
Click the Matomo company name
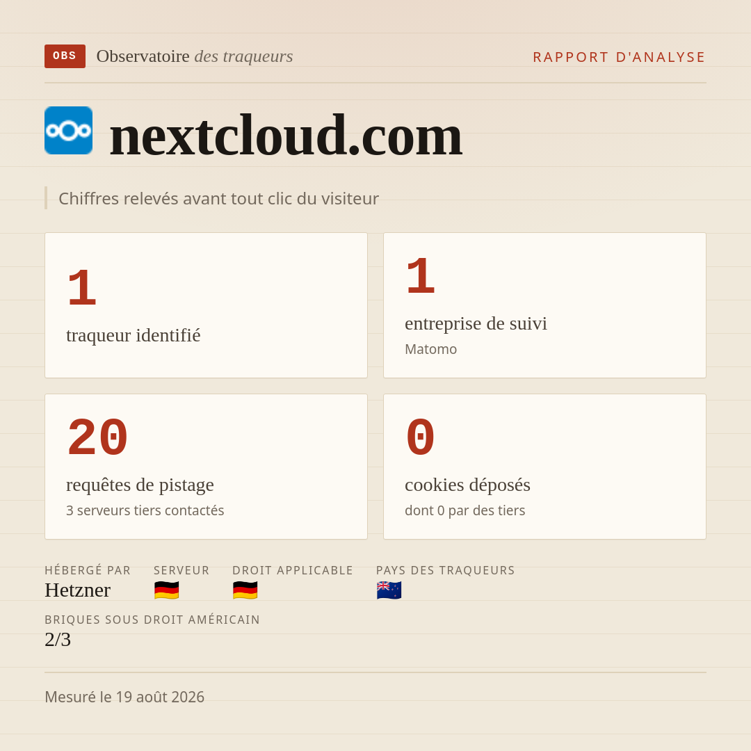(430, 349)
